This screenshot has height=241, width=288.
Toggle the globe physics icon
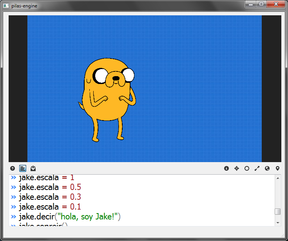point(267,168)
